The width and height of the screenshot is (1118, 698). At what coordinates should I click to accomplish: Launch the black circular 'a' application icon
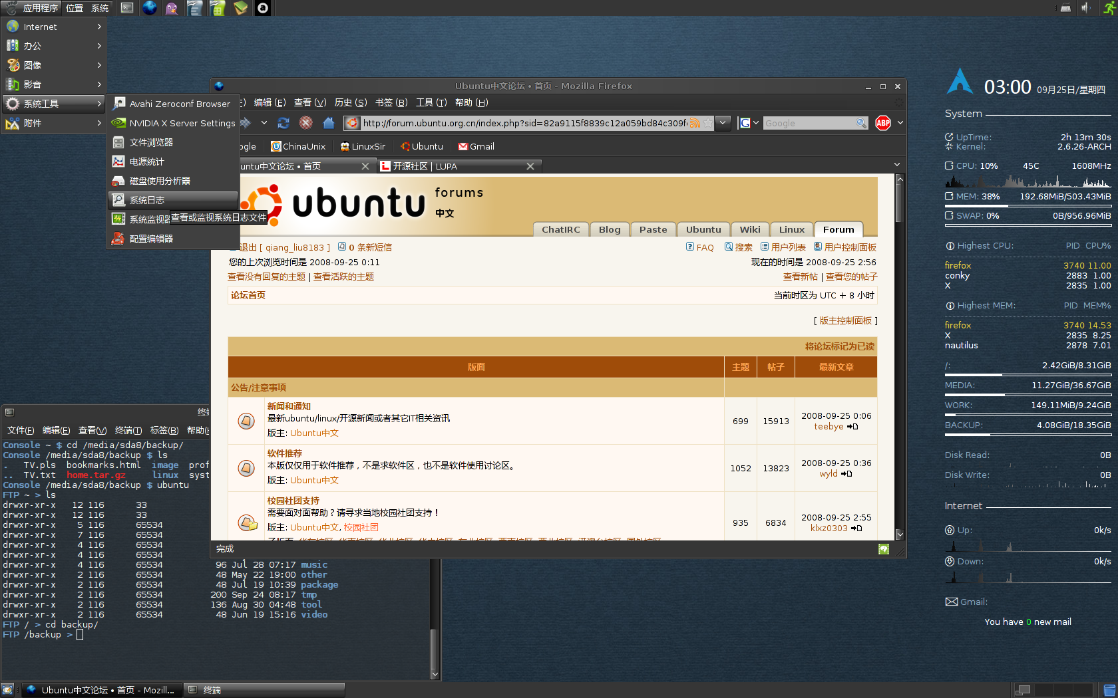[263, 8]
